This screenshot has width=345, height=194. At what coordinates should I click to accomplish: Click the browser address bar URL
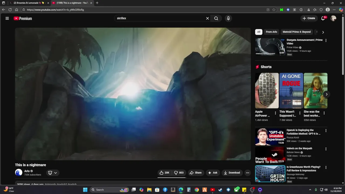[x=55, y=10]
